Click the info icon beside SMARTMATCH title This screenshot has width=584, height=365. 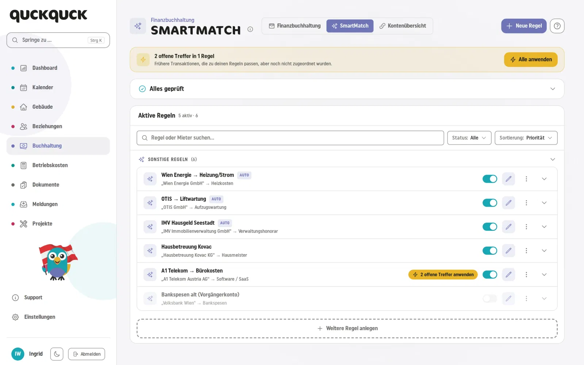[x=250, y=30]
